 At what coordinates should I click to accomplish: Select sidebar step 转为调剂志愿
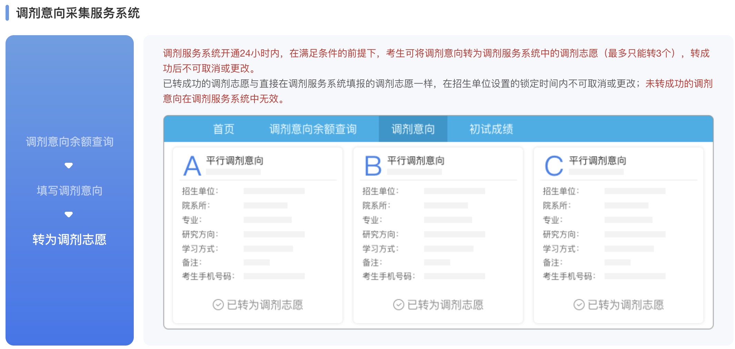70,239
